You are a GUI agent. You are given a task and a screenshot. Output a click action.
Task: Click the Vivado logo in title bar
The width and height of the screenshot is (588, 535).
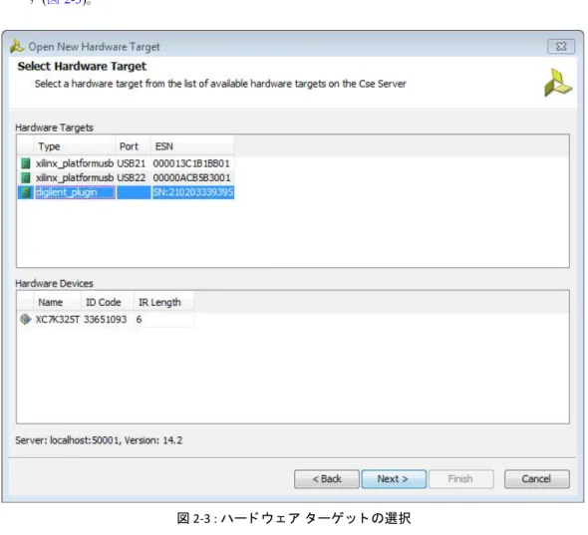click(x=17, y=47)
